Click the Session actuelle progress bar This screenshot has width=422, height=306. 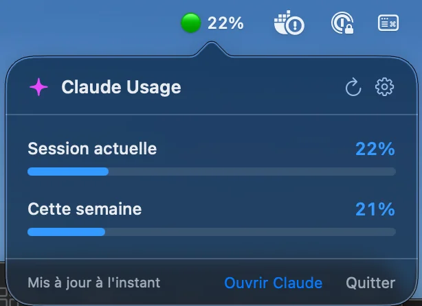(x=211, y=172)
